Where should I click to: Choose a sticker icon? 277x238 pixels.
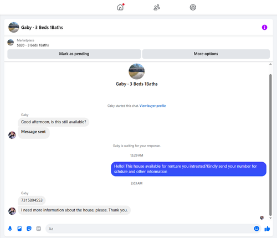tap(29, 229)
